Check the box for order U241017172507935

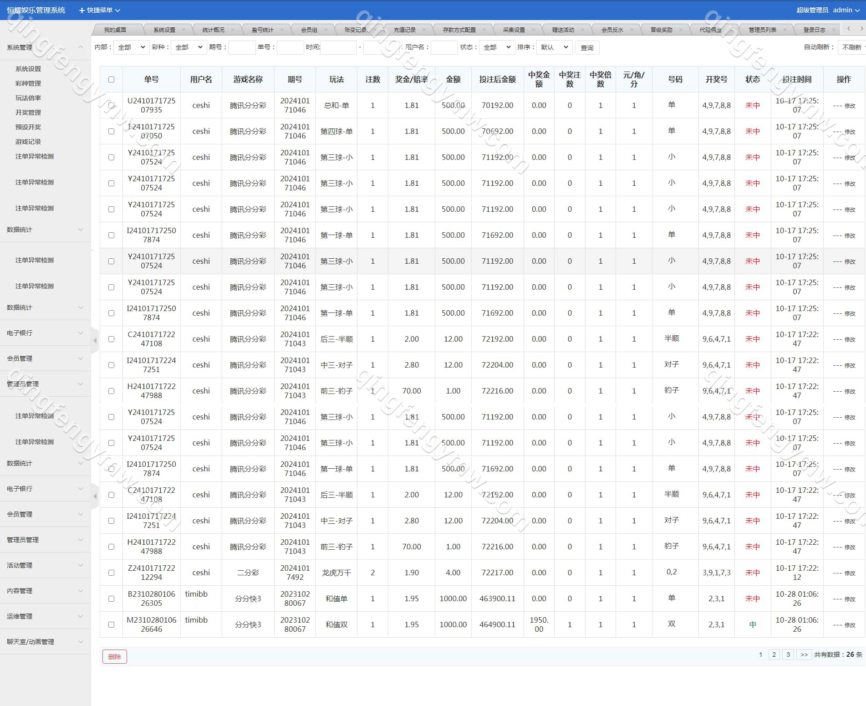[x=111, y=105]
